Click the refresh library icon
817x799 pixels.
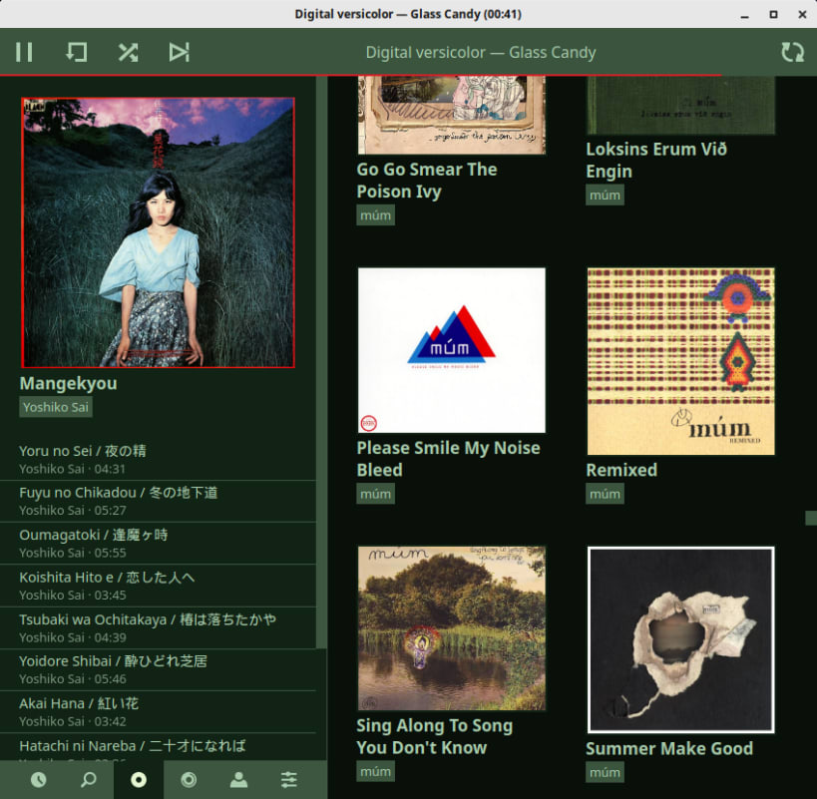coord(792,52)
